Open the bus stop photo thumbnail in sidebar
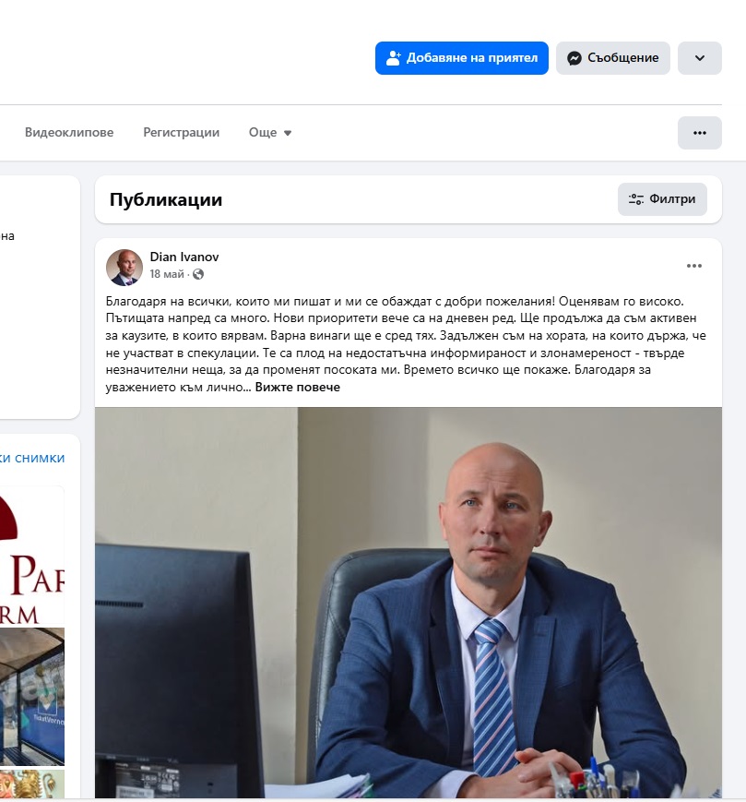The height and width of the screenshot is (802, 746). point(31,696)
